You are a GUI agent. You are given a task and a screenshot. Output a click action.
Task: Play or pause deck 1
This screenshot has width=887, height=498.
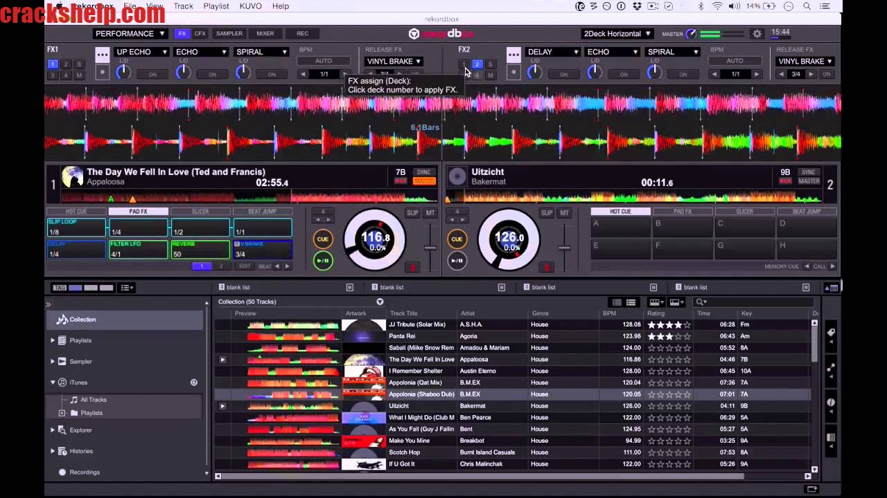[322, 261]
